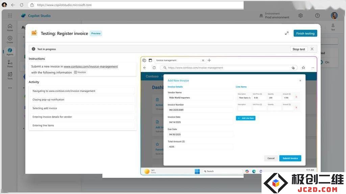The height and width of the screenshot is (194, 346).
Task: Add the contoso page to favorites
Action: pyautogui.click(x=293, y=68)
